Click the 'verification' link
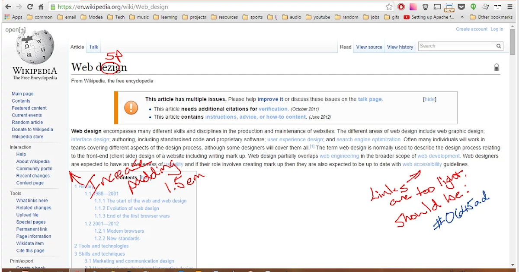The image size is (519, 272). pyautogui.click(x=273, y=109)
